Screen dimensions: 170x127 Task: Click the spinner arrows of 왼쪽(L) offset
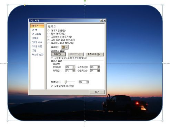click(x=74, y=67)
